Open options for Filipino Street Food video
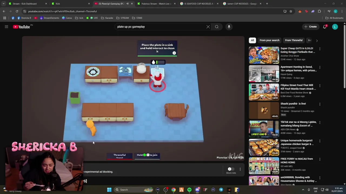This screenshot has height=194, width=346. (320, 86)
